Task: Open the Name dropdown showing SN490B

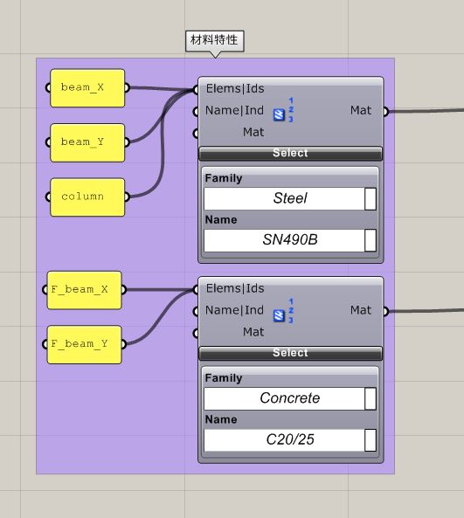Action: [290, 240]
